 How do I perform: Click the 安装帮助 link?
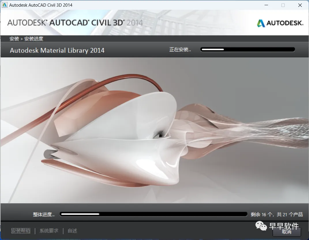tap(21, 230)
